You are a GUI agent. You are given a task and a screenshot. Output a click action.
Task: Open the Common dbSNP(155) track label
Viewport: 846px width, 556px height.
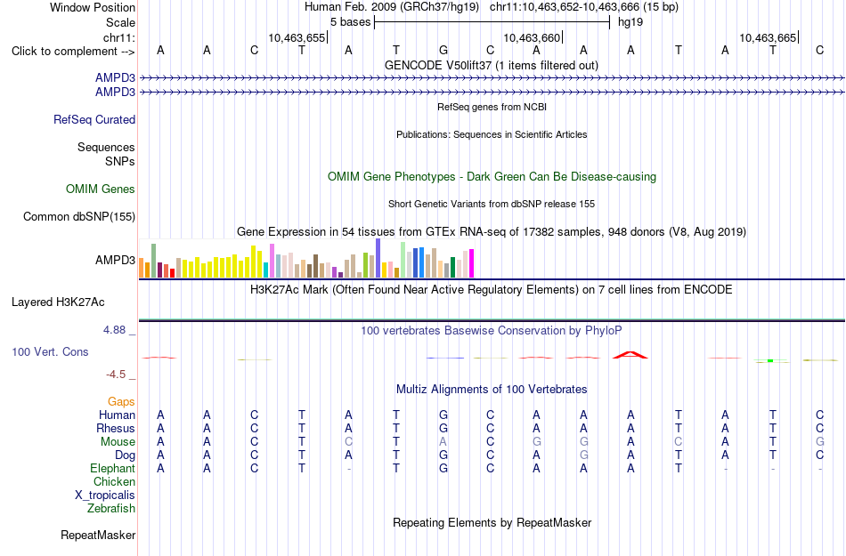[78, 216]
